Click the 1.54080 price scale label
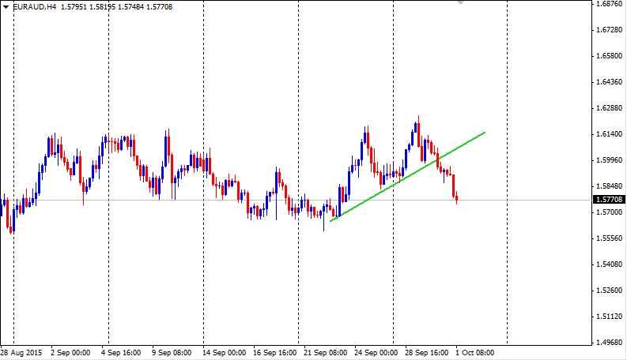 coord(609,264)
